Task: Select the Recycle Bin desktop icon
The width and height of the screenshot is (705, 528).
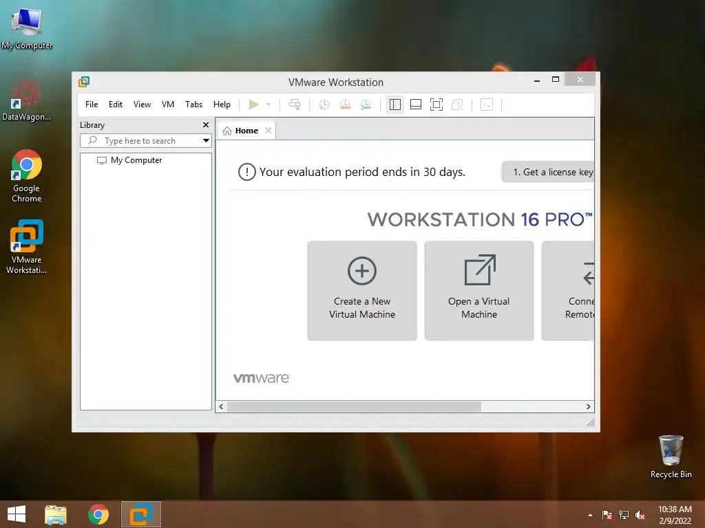Action: [671, 456]
